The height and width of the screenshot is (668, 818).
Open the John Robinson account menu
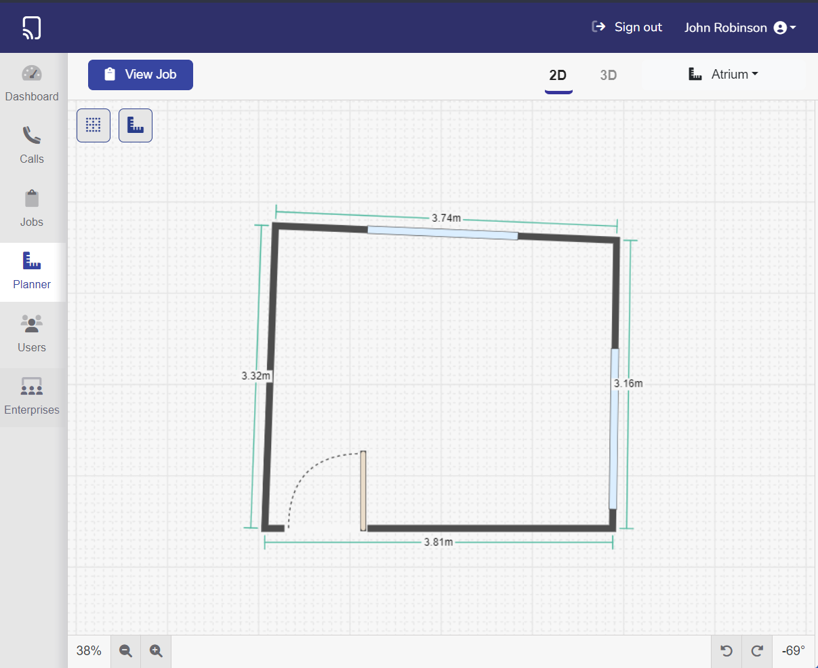pos(739,28)
